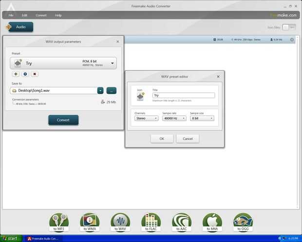Click the to AAC format icon

(182, 222)
